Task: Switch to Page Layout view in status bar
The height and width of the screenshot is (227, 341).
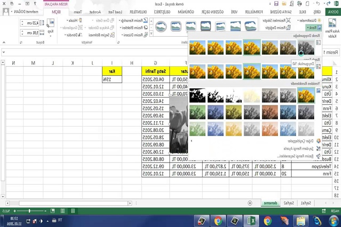Action: coord(63,211)
